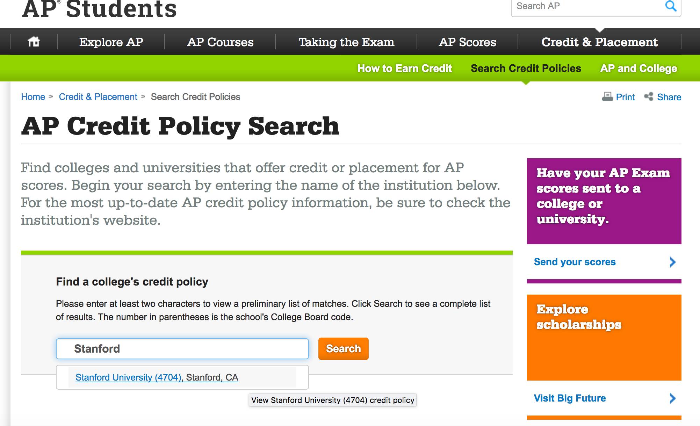Open the AP and College tab
Viewport: 700px width, 426px height.
638,68
